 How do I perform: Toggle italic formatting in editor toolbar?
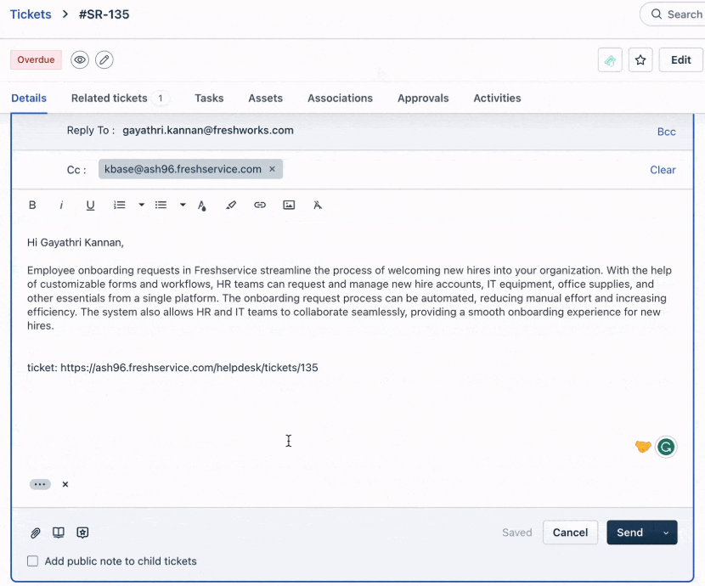coord(61,206)
